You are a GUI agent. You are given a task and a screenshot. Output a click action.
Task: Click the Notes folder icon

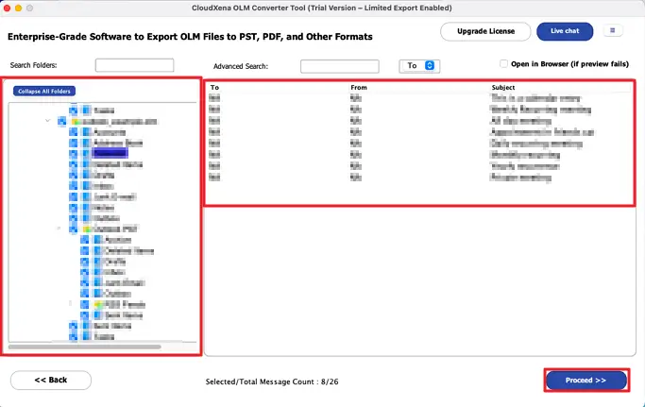(x=86, y=207)
